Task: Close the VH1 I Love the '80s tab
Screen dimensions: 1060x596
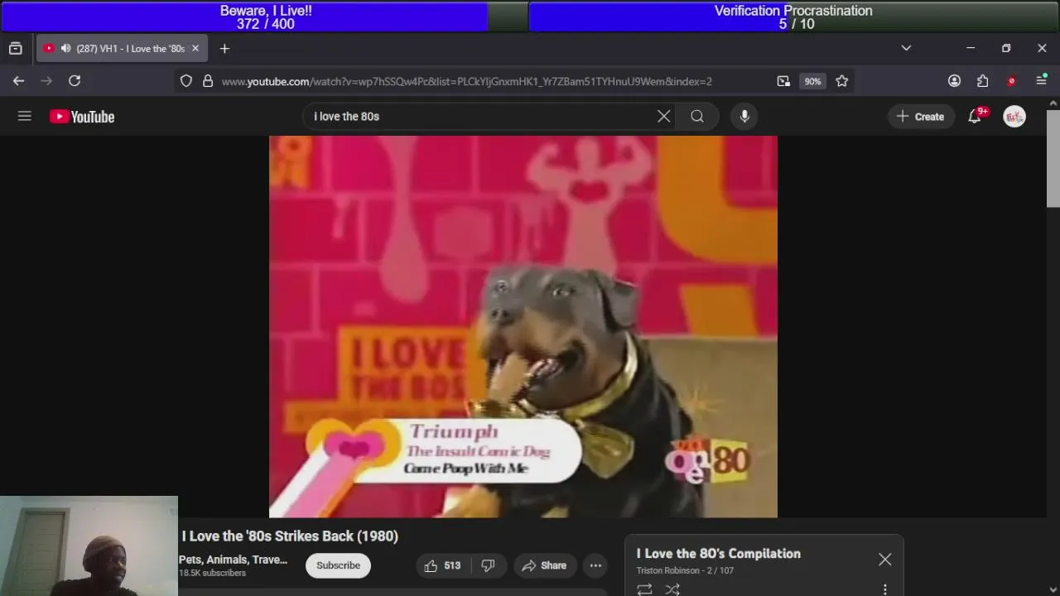Action: pos(195,49)
